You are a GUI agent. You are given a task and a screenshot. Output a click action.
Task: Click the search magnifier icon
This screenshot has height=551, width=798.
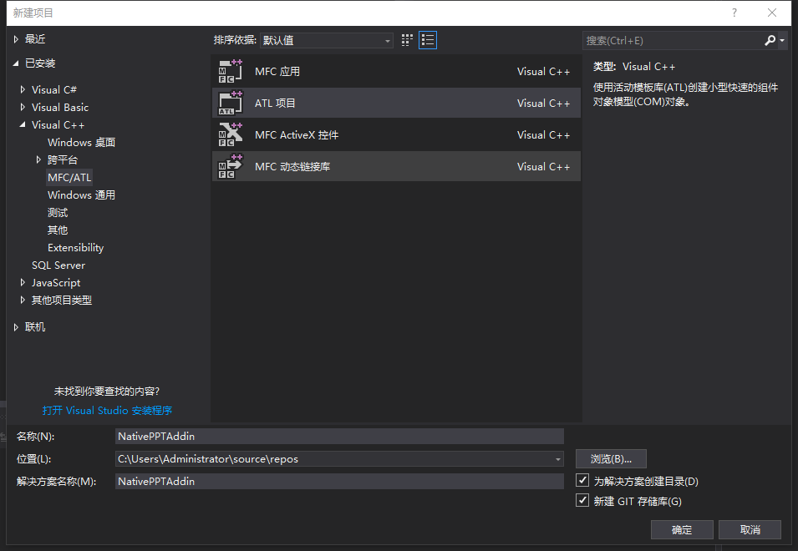pos(770,40)
